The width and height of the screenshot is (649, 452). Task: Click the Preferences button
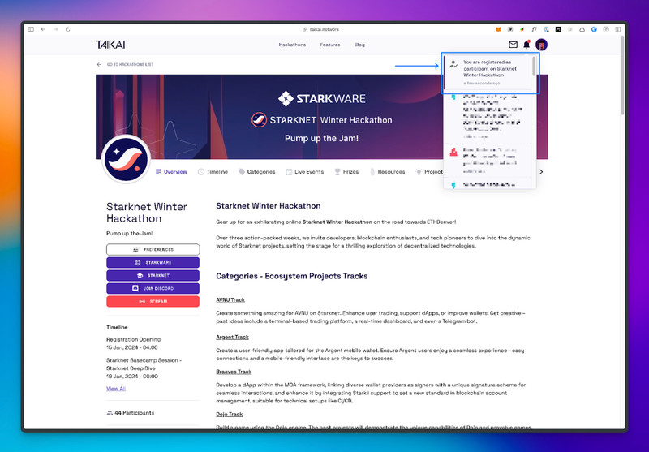(x=153, y=249)
